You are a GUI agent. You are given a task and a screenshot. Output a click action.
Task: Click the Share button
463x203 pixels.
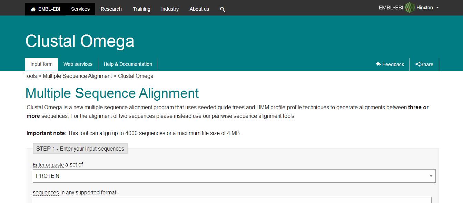click(x=424, y=64)
